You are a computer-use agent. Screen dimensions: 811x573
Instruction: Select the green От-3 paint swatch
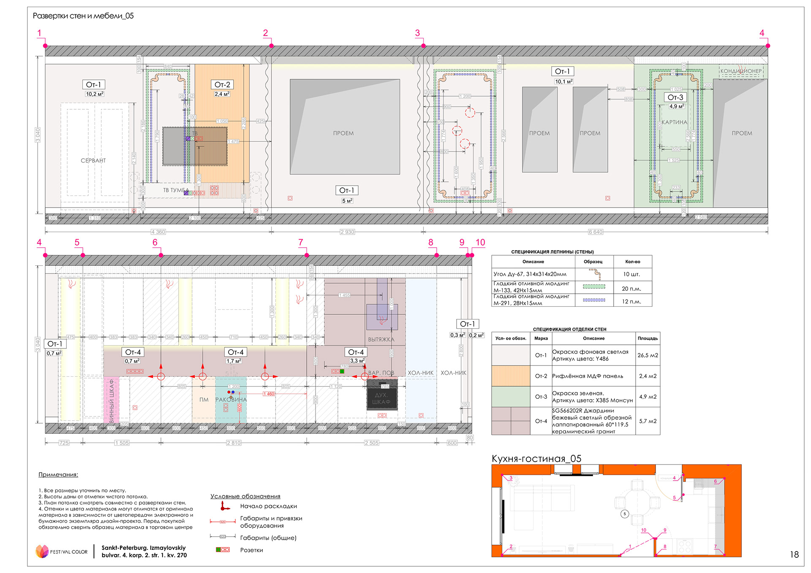point(511,397)
